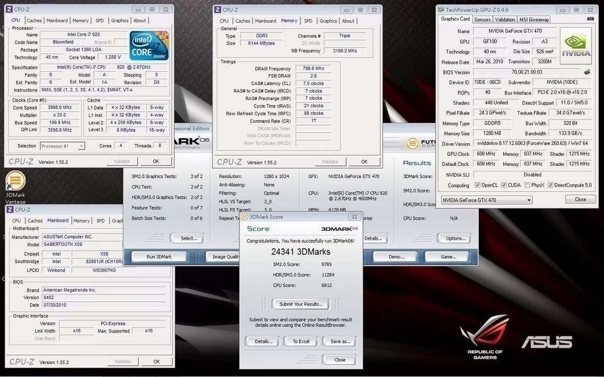Click the BIOS save chip icon
The width and height of the screenshot is (604, 377).
pos(587,72)
